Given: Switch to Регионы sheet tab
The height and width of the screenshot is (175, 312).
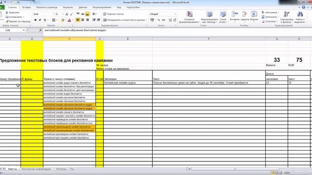Looking at the screenshot, I should coord(61,169).
